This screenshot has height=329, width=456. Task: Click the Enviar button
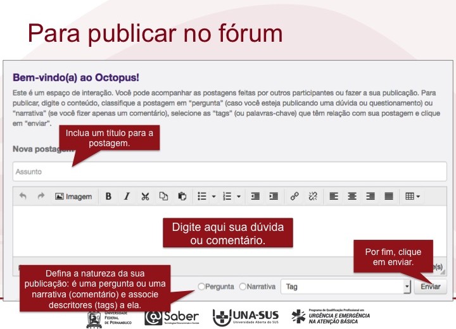[430, 287]
